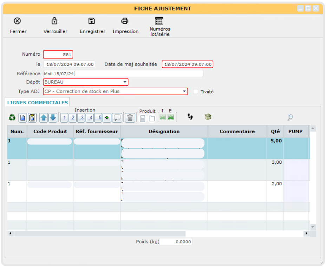The width and height of the screenshot is (326, 267).
Task: Toggle the Traité checkbox
Action: point(196,92)
